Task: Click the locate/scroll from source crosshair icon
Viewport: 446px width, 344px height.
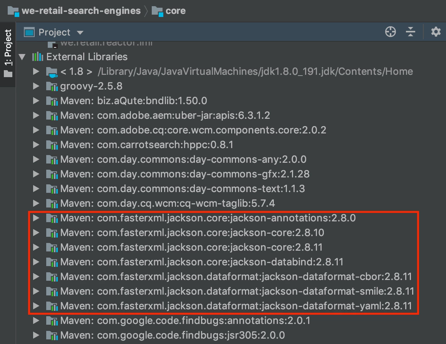Action: pyautogui.click(x=390, y=32)
